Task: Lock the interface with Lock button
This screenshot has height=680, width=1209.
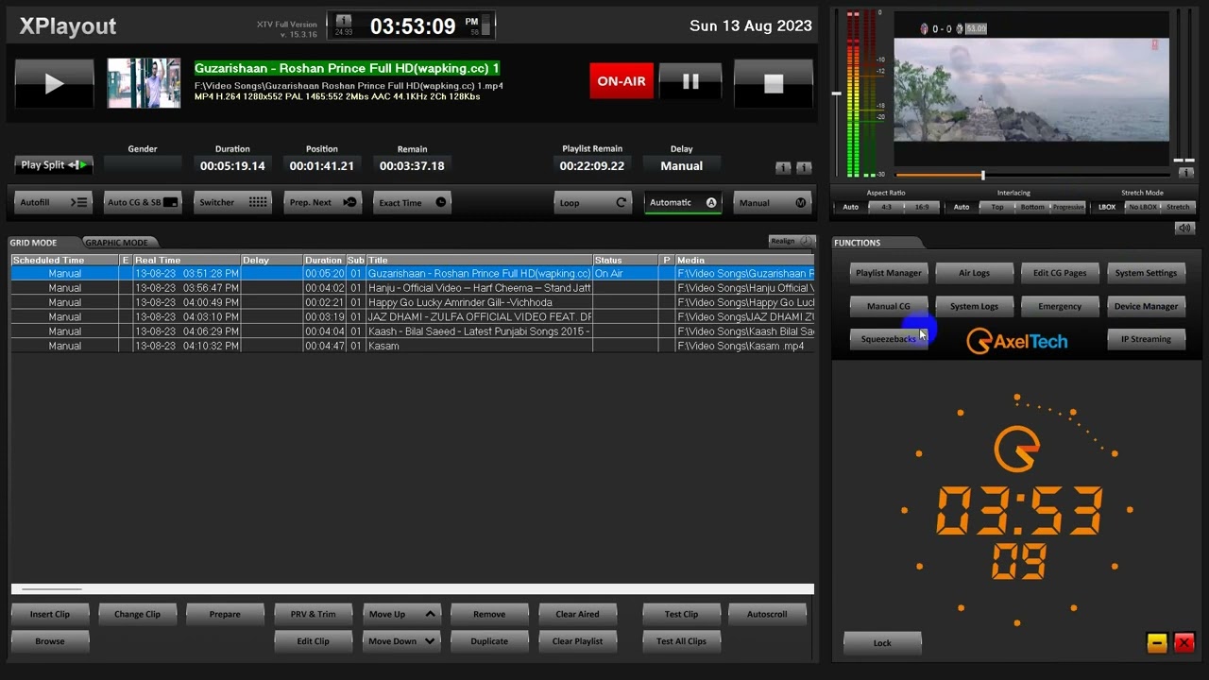Action: pos(881,642)
